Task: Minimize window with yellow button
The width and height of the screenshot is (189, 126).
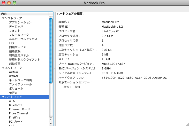Action: point(9,3)
